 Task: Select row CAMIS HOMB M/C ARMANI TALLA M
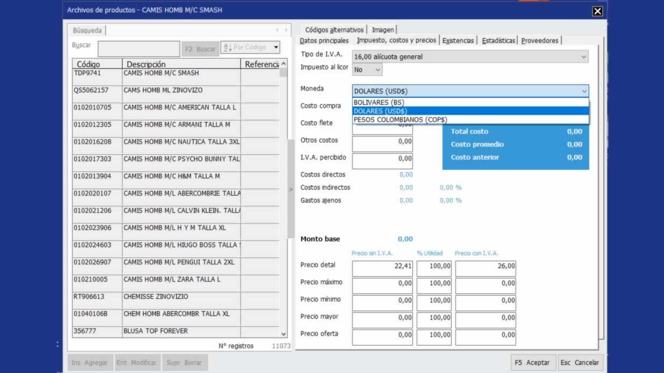(176, 128)
